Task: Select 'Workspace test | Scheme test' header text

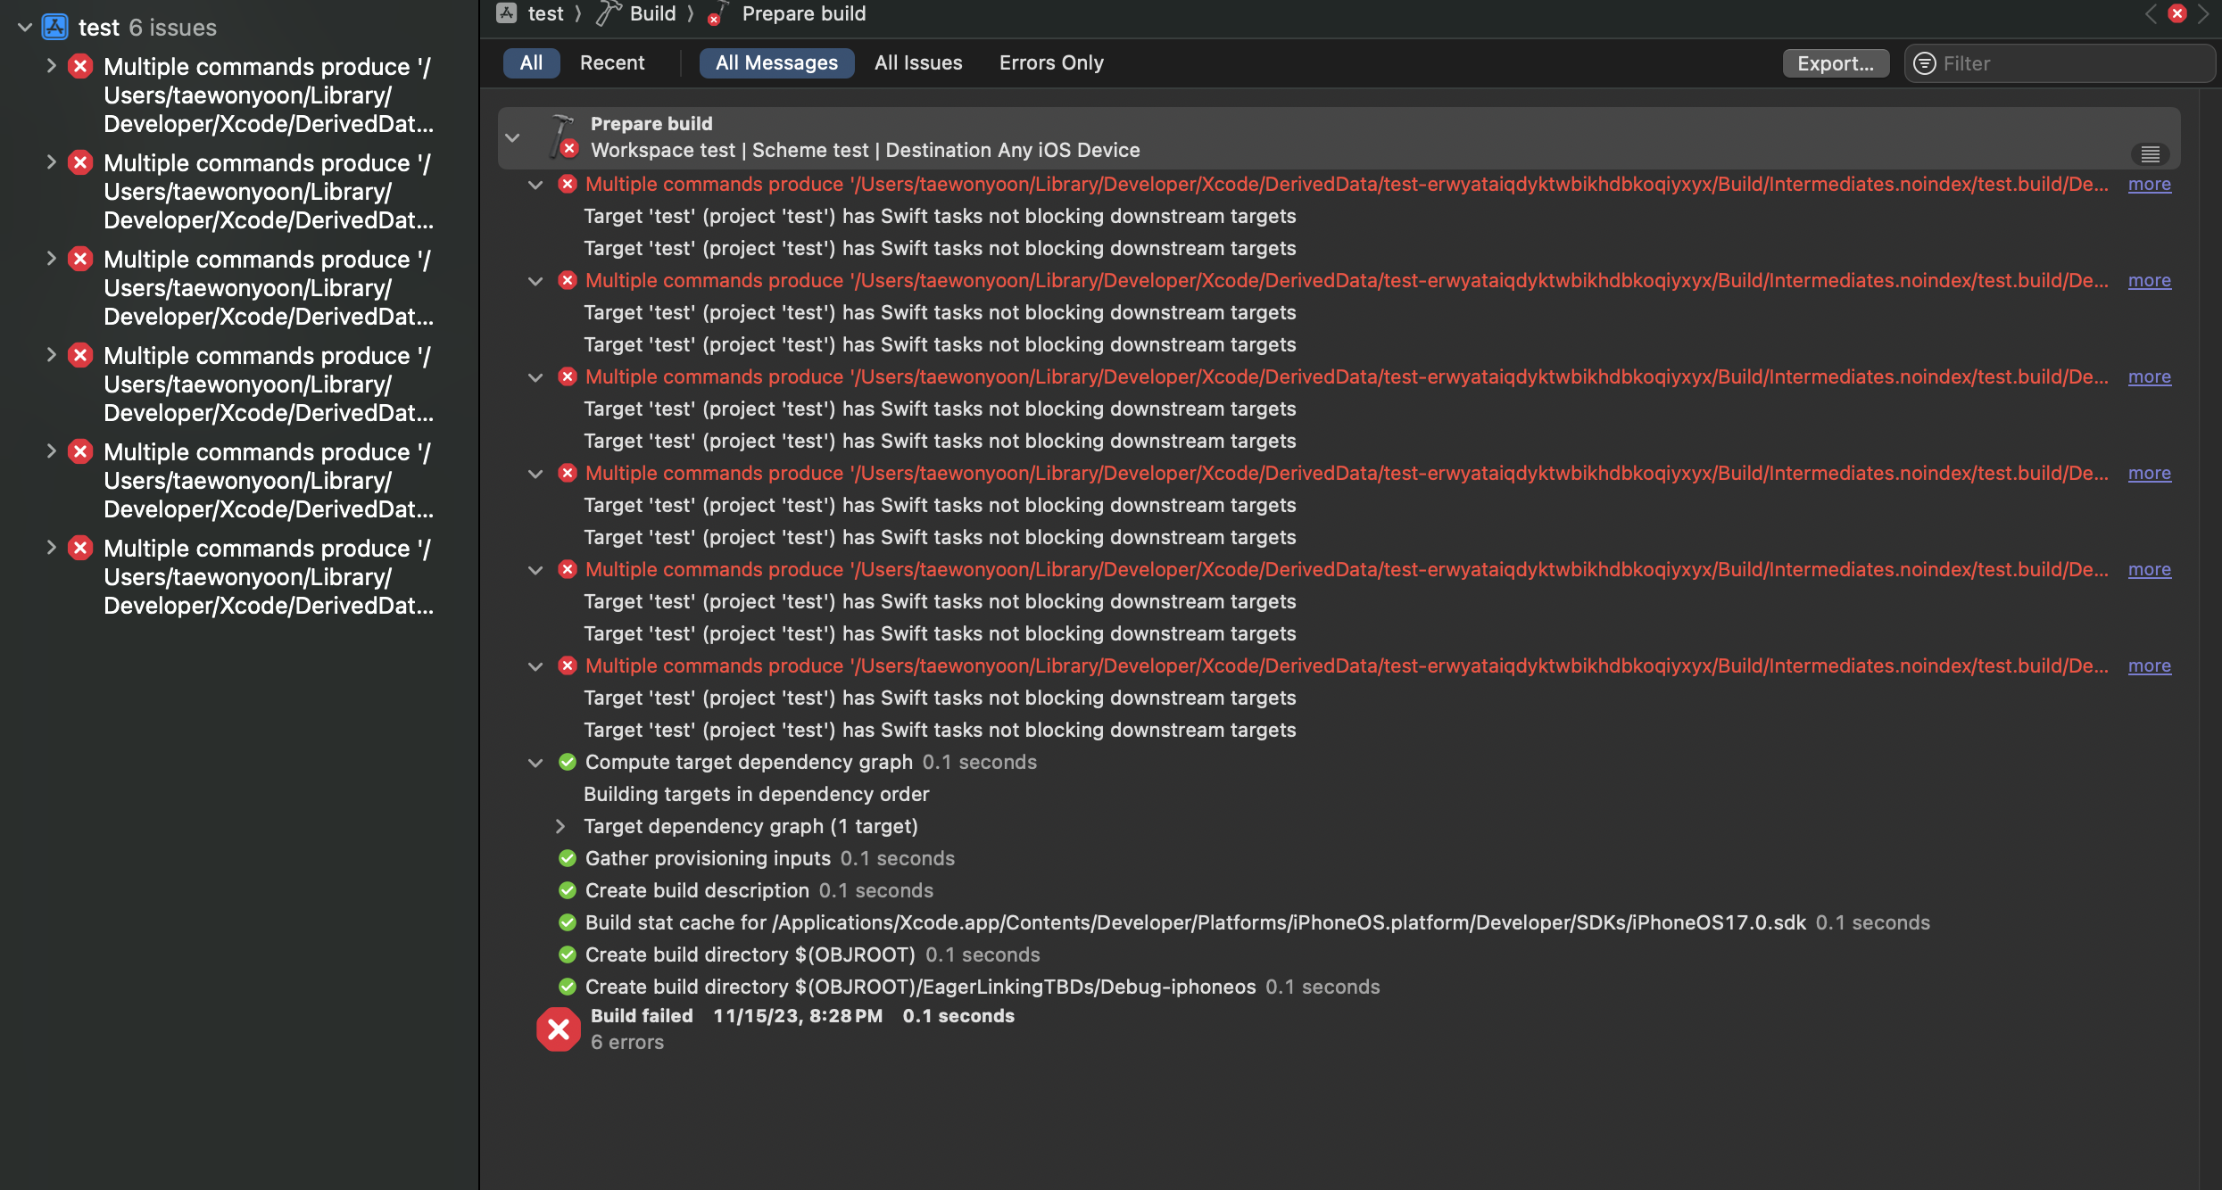Action: click(x=866, y=150)
